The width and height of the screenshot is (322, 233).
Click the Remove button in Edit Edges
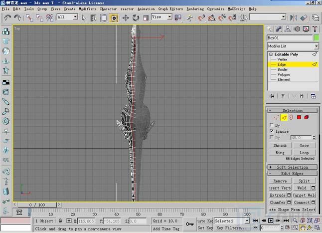(x=280, y=181)
